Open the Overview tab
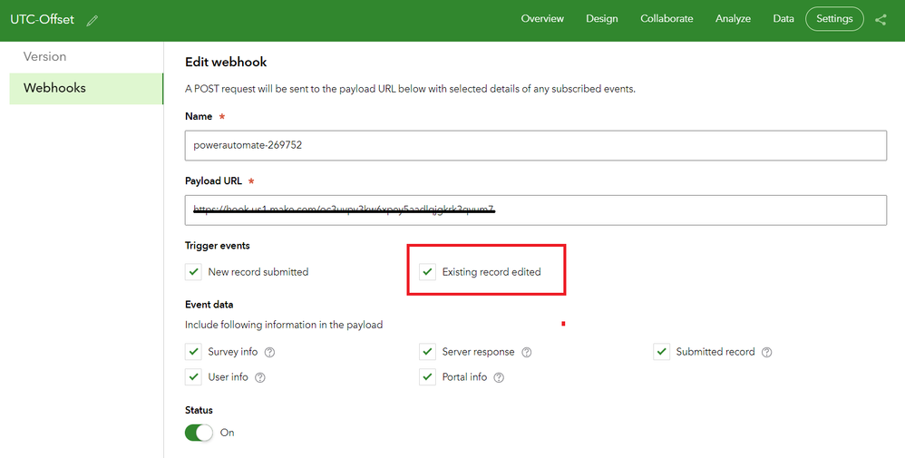This screenshot has width=905, height=458. click(x=542, y=19)
